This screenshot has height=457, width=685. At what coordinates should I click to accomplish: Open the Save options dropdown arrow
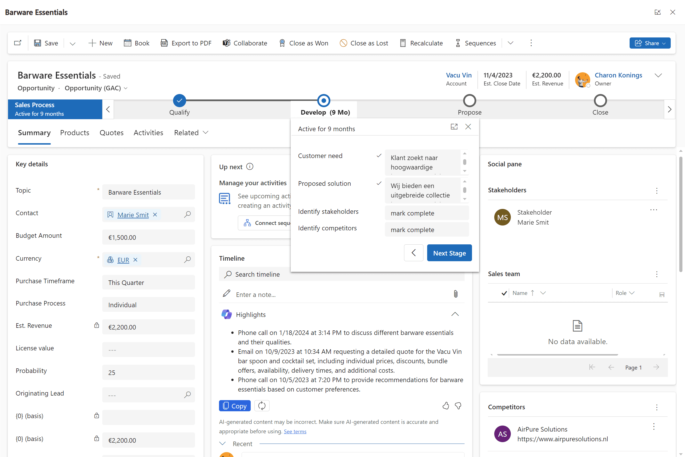(73, 43)
